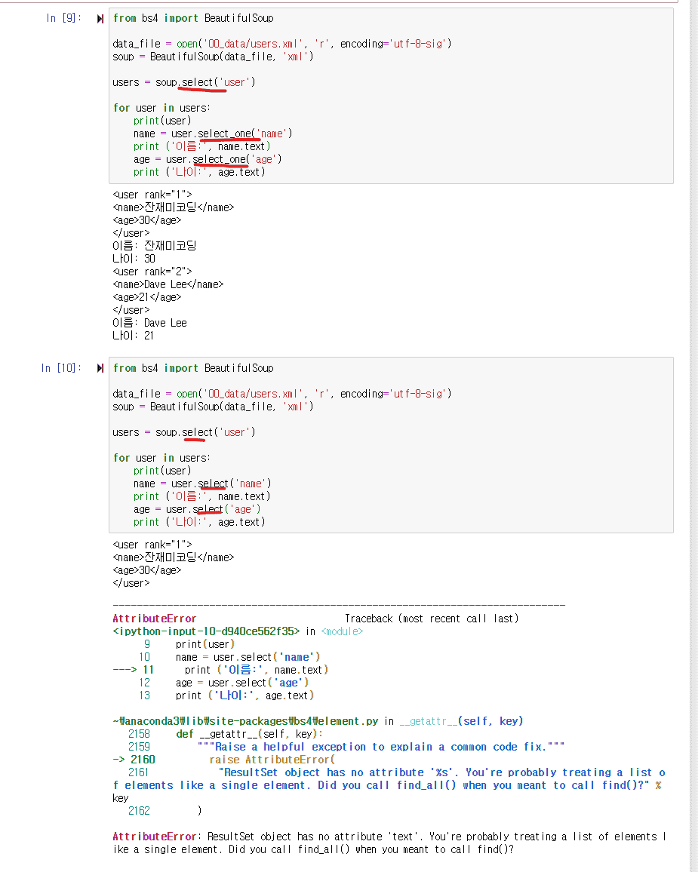Screen dimensions: 698x872
Task: Click the run icon beside In [10]
Action: click(x=100, y=369)
